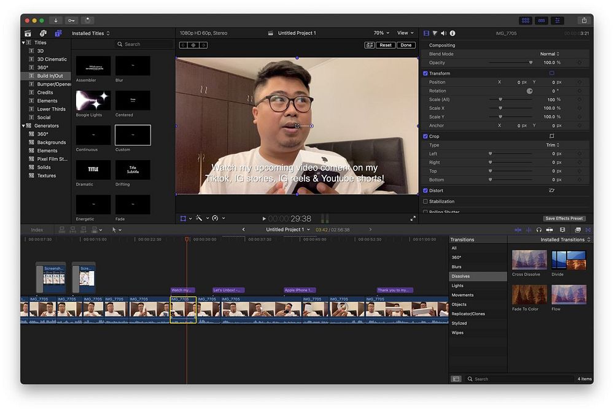
Task: Click the Import Media arrow button
Action: tap(55, 20)
